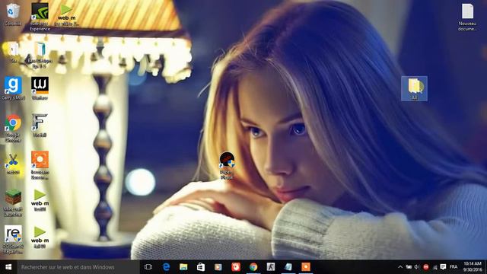Select the webm file beside the Reimage shortcut
The image size is (487, 274).
coord(40,237)
